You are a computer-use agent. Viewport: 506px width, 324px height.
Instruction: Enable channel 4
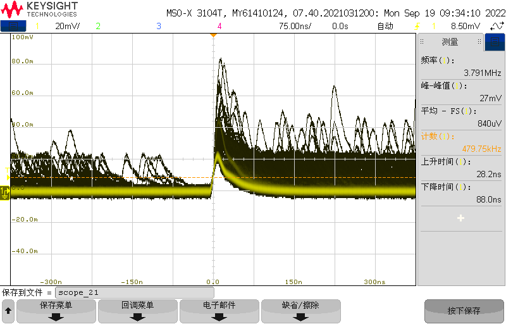(x=219, y=26)
